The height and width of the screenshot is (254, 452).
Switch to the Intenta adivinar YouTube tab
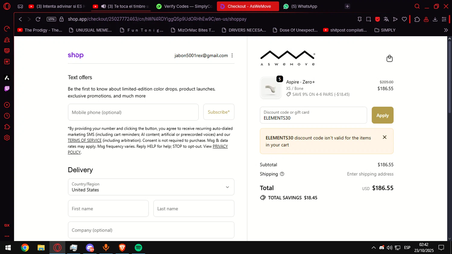[57, 6]
